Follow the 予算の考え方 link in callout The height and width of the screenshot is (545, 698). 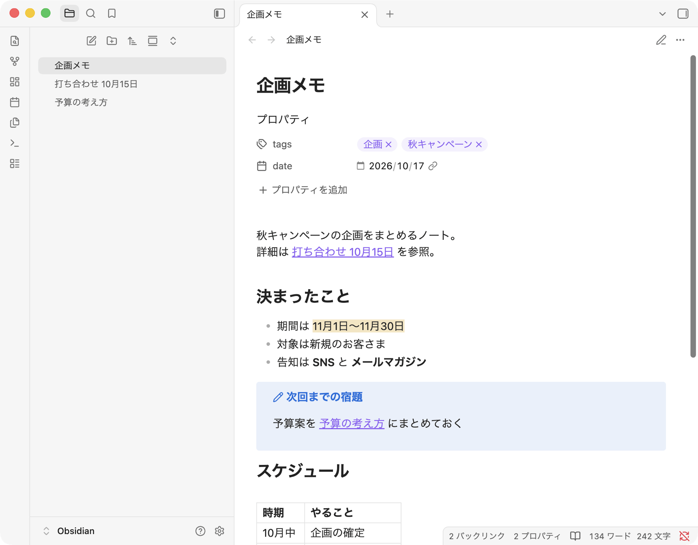pos(352,423)
